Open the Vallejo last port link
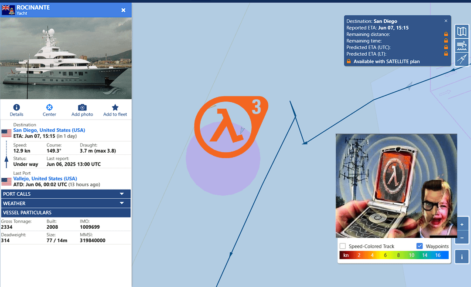Image resolution: width=471 pixels, height=287 pixels. pyautogui.click(x=45, y=179)
